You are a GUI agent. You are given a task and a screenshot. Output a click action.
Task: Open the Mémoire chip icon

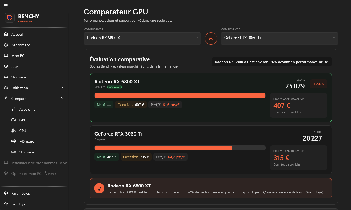pos(13,141)
